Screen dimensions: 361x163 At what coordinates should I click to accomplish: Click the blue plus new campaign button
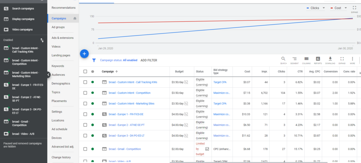point(84,54)
